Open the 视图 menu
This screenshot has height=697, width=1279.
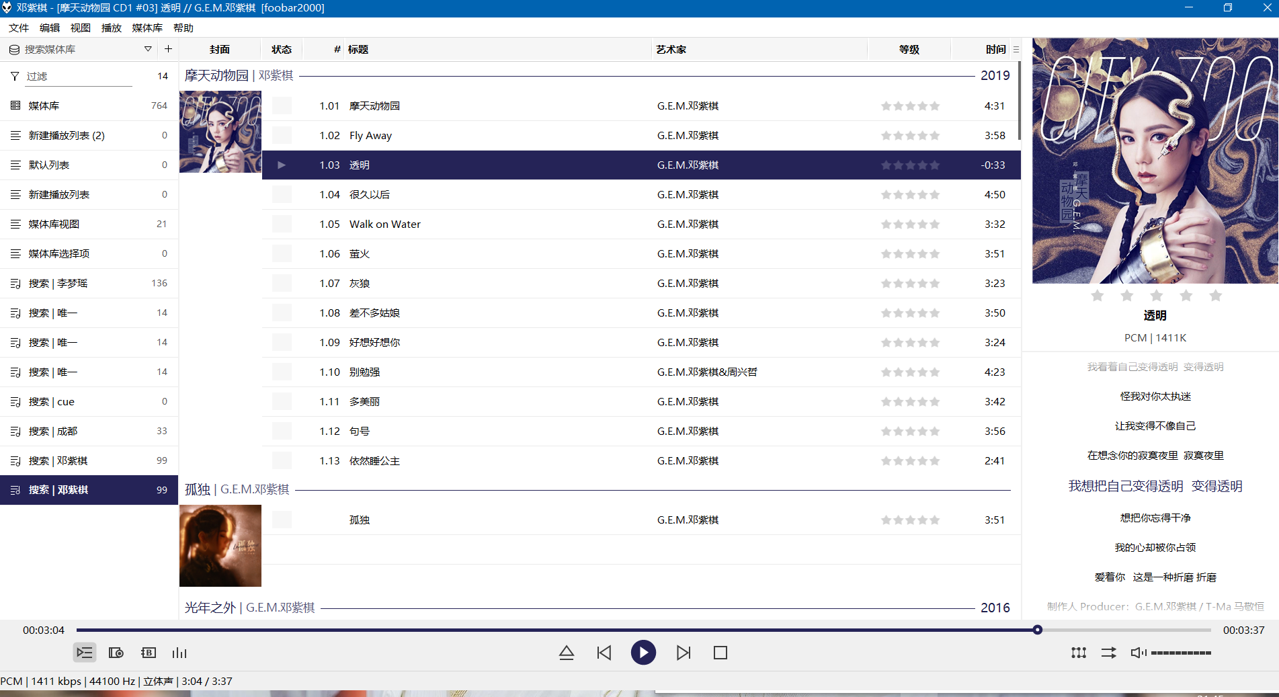pyautogui.click(x=81, y=28)
